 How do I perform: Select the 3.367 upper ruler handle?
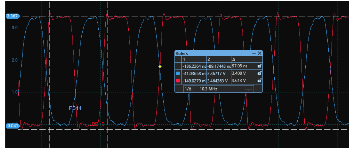[x=12, y=16]
